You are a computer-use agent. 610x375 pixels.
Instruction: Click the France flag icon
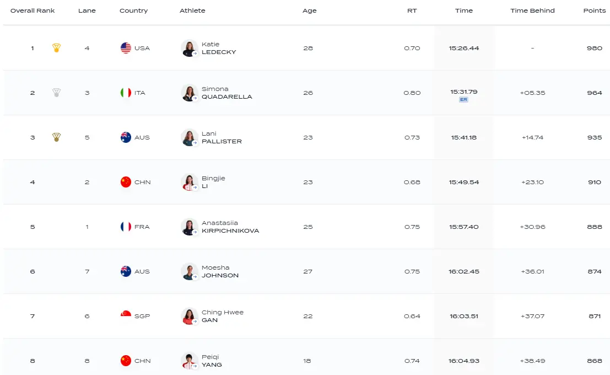click(x=126, y=227)
